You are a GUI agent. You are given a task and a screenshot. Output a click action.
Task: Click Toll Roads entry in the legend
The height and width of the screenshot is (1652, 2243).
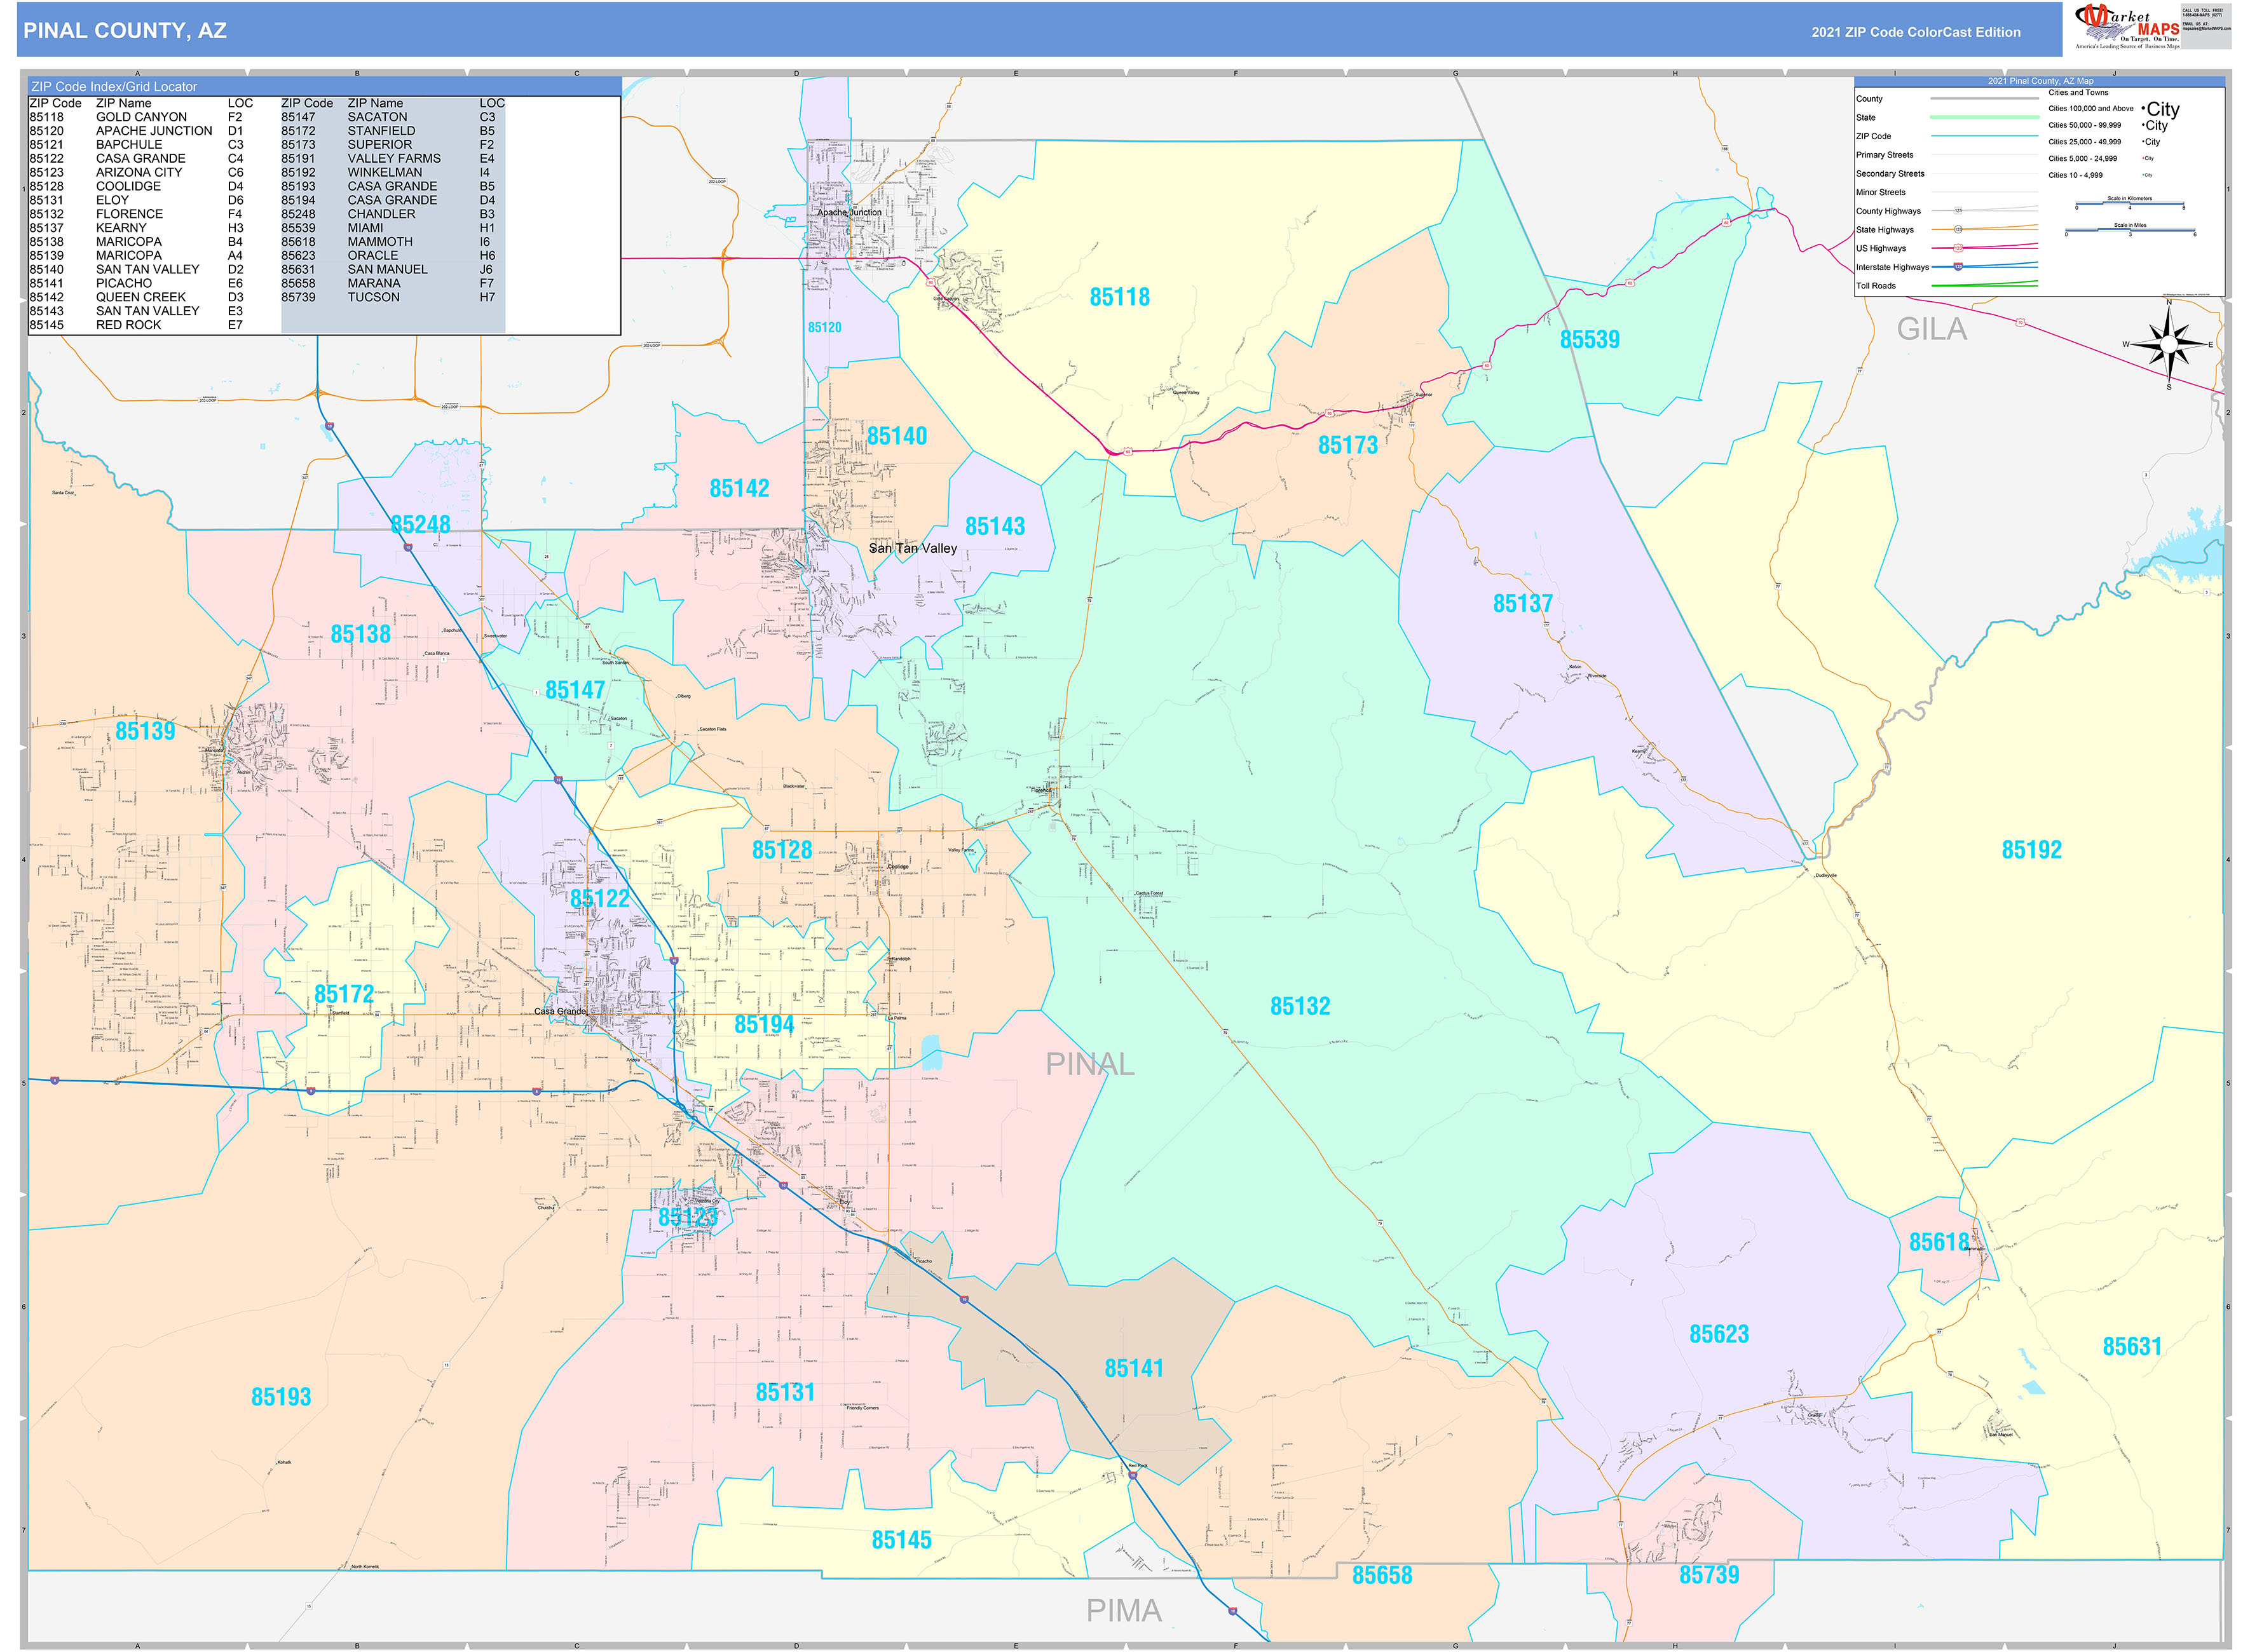[1876, 286]
